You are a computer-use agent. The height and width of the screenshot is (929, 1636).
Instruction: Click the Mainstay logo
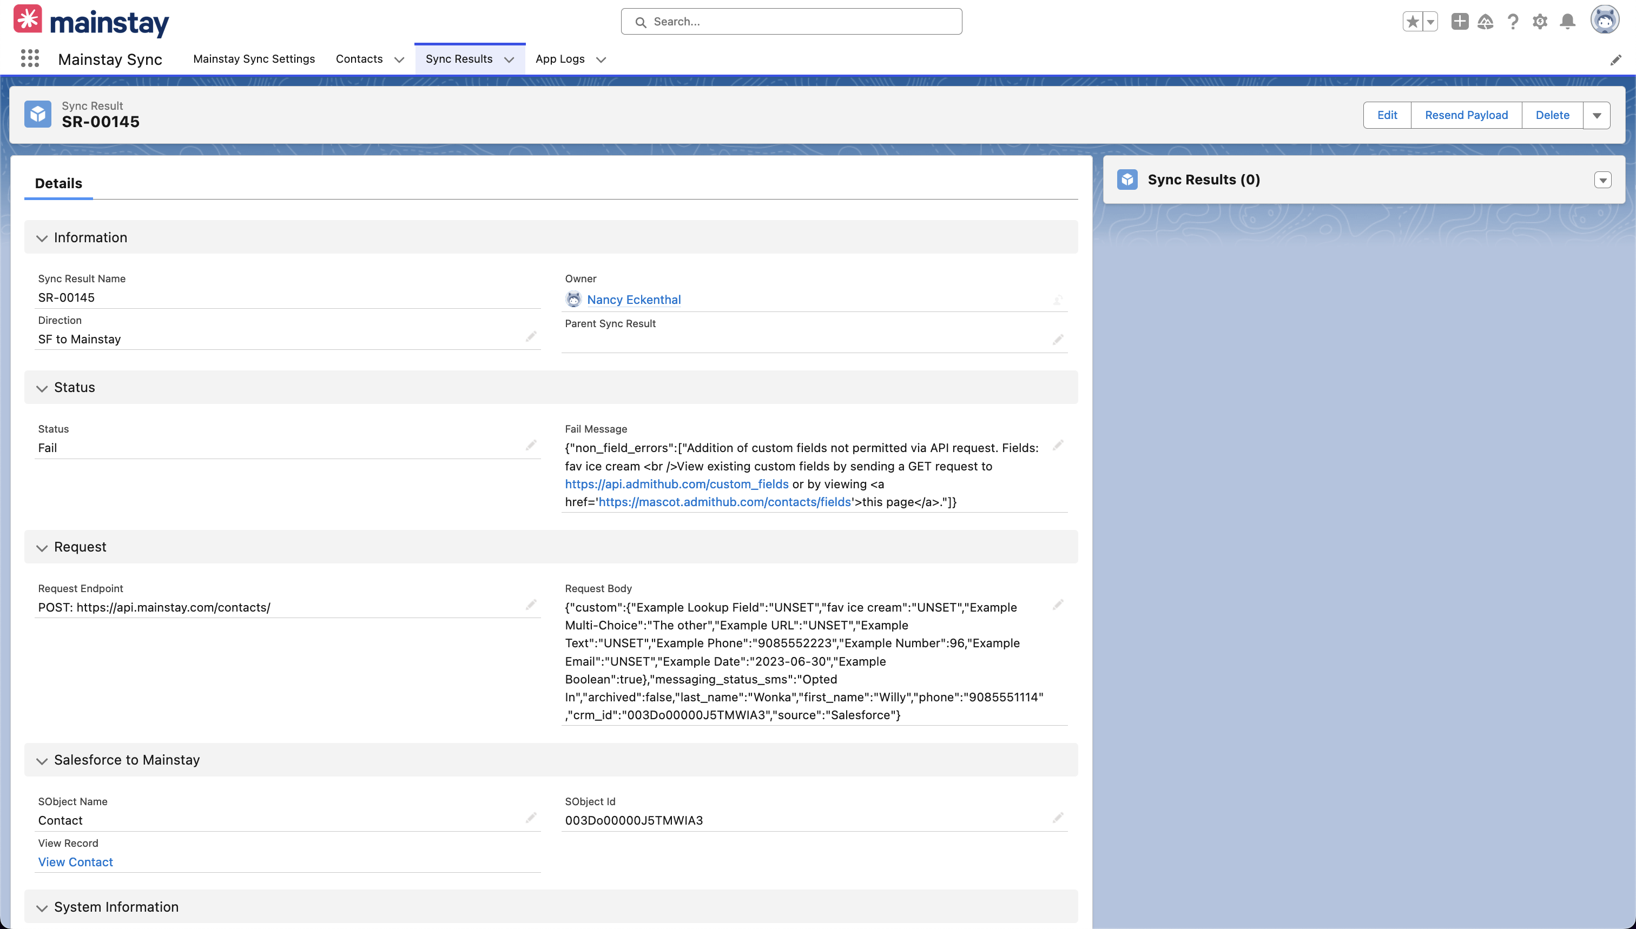coord(91,21)
